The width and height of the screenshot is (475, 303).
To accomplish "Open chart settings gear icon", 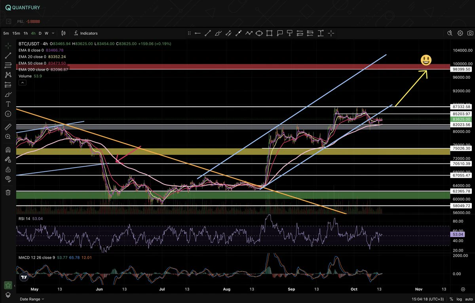I will (460, 33).
